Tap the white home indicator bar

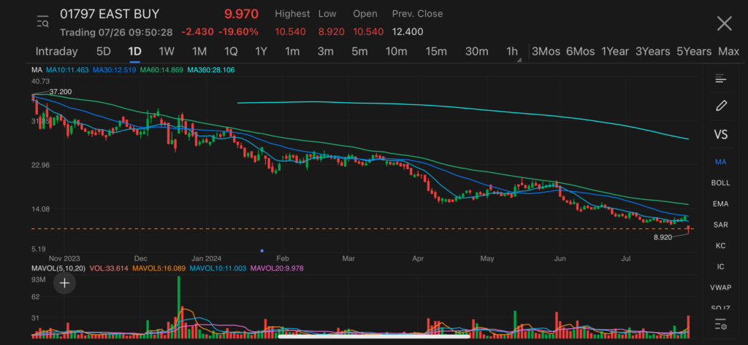click(x=373, y=336)
